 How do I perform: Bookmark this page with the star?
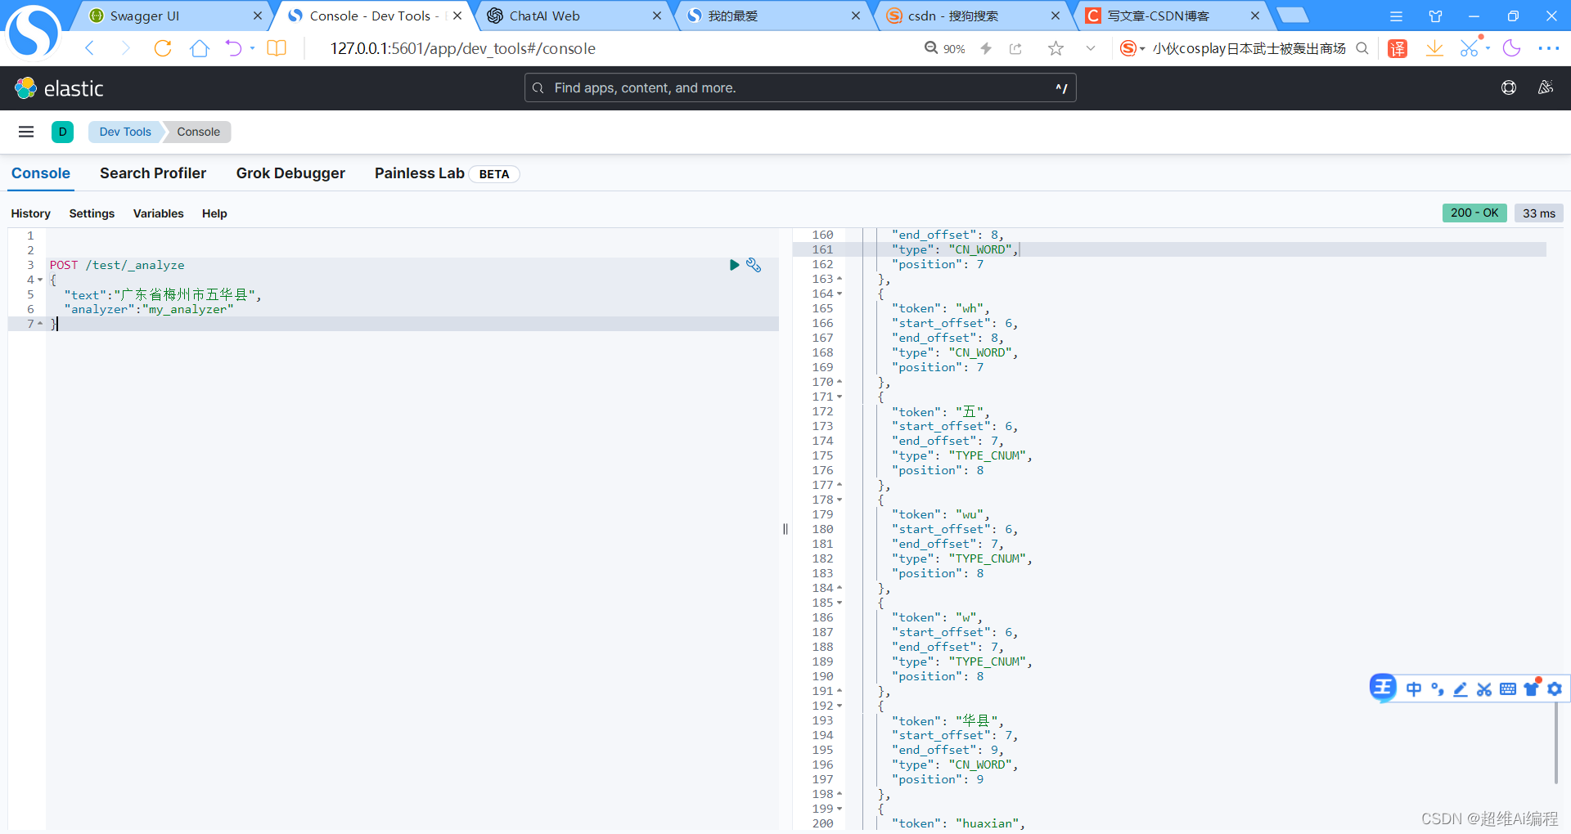[1056, 48]
